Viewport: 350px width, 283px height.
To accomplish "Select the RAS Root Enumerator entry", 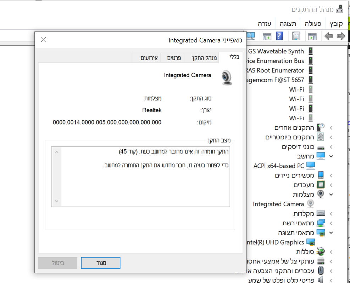I will pos(275,70).
